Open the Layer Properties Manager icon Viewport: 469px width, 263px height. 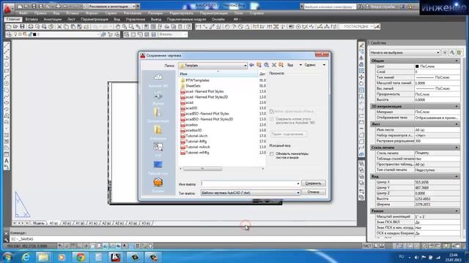tap(9, 34)
